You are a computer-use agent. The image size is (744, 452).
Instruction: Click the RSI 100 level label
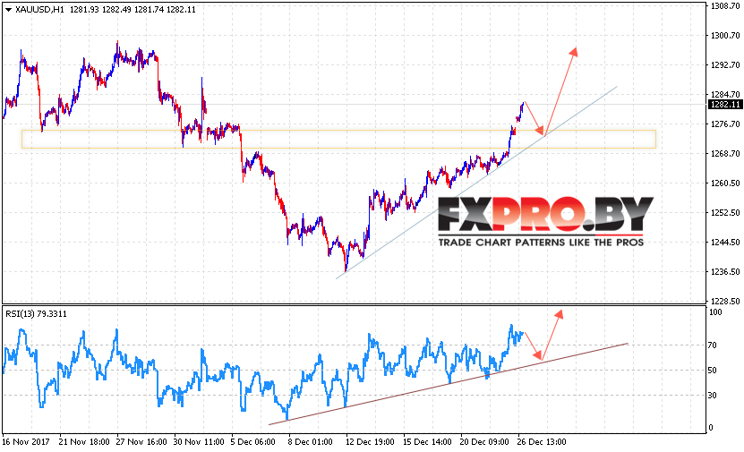tap(715, 312)
